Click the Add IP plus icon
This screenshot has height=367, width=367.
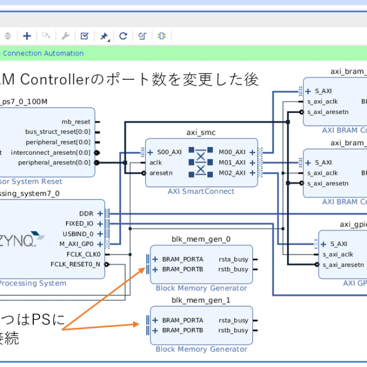[27, 36]
